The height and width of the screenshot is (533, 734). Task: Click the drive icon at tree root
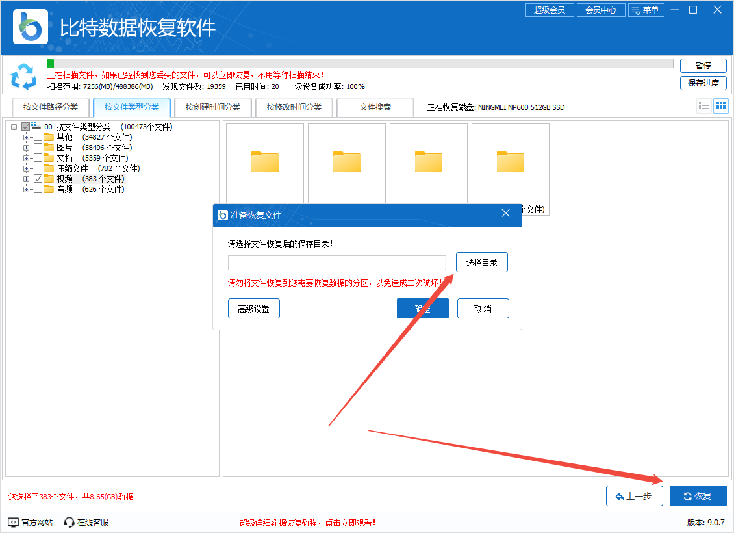point(36,126)
